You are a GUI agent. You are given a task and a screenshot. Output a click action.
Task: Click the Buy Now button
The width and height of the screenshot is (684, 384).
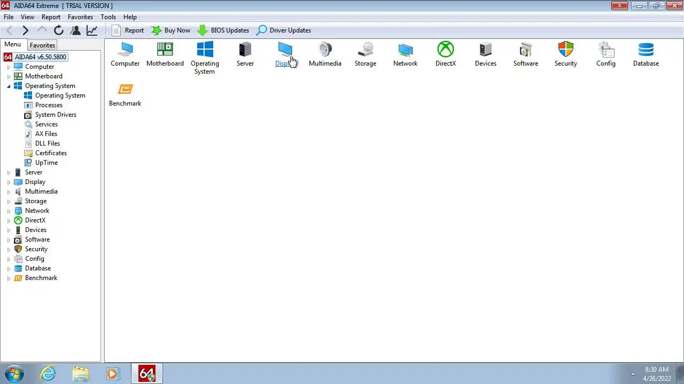(170, 30)
